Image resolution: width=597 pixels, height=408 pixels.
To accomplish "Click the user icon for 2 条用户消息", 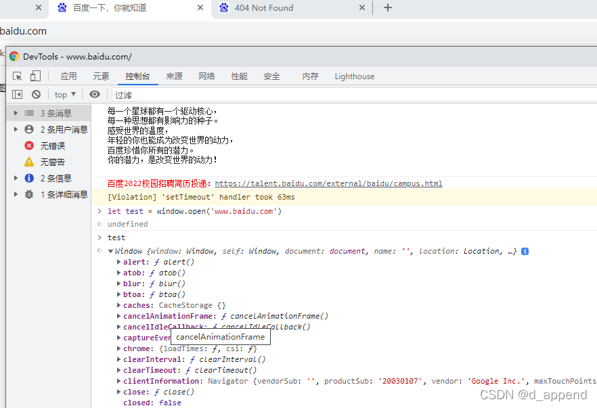I will (x=29, y=129).
